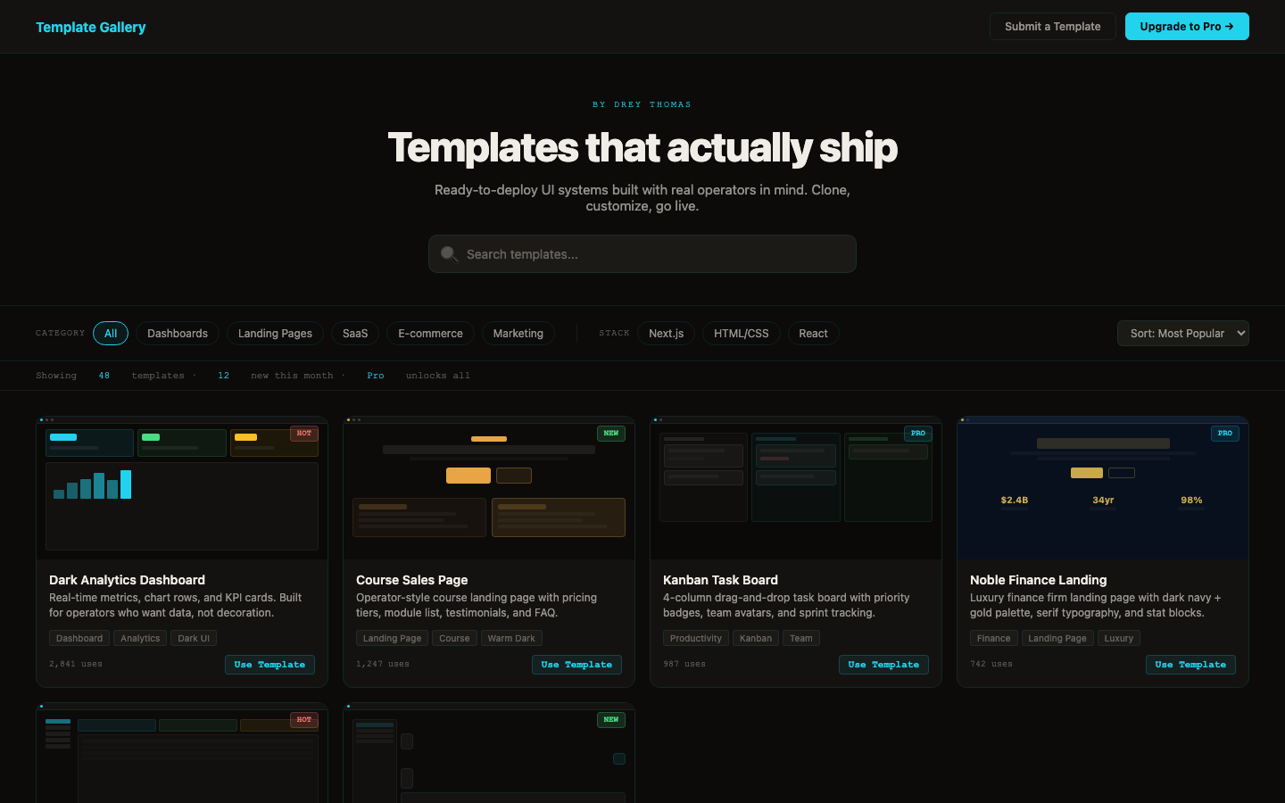Screen dimensions: 1285x803
Task: Click Upgrade to Pro button
Action: click(1187, 27)
